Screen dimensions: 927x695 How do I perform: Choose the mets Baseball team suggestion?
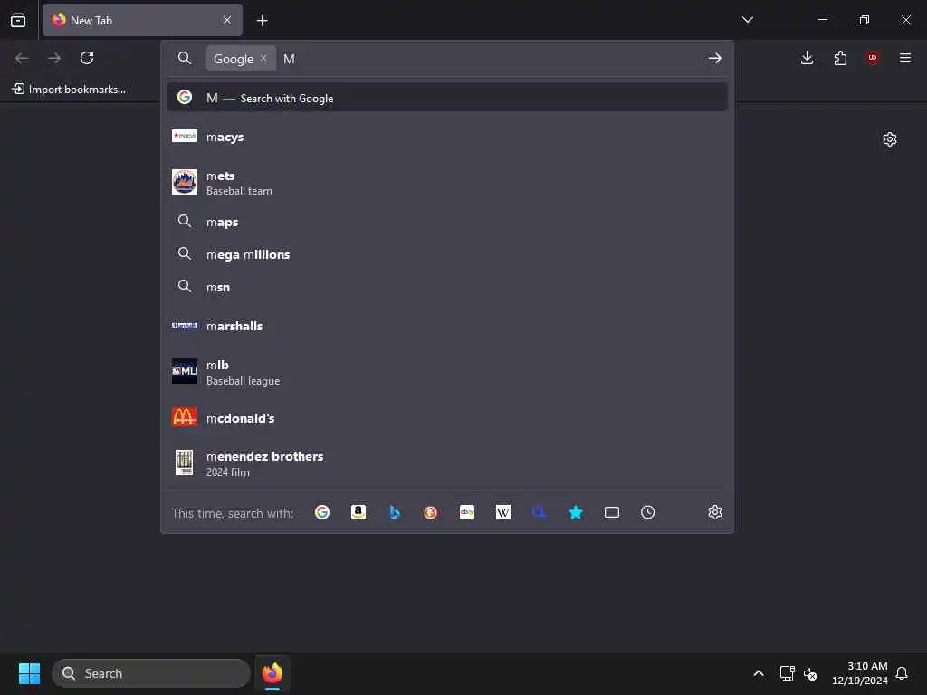pyautogui.click(x=447, y=183)
